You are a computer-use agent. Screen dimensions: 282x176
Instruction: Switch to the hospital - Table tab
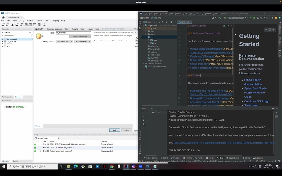tap(78, 29)
